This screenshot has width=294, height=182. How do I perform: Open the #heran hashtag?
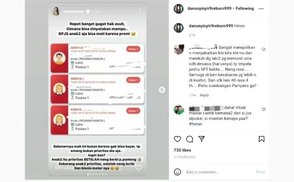tap(196, 124)
